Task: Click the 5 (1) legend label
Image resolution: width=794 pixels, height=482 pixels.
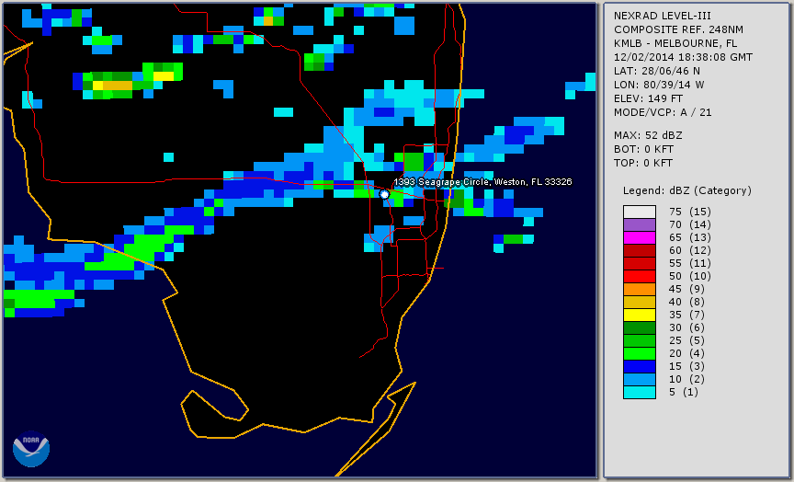Action: coord(683,392)
